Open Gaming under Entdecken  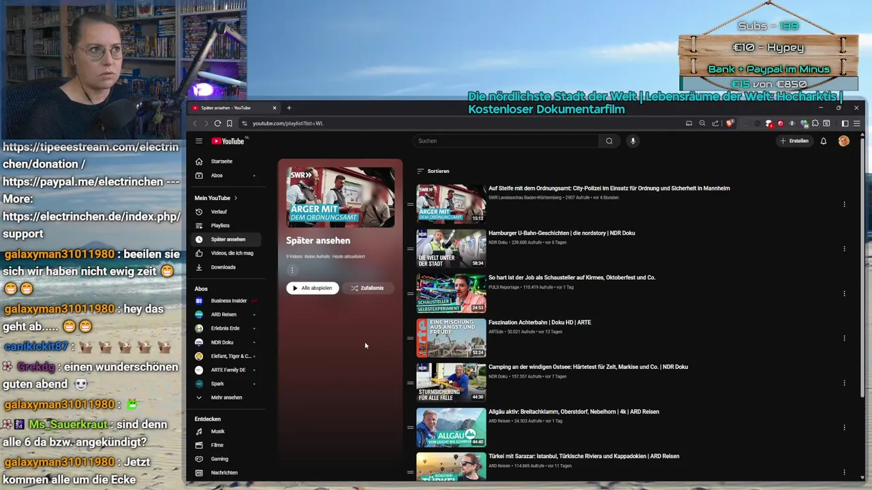(226, 459)
